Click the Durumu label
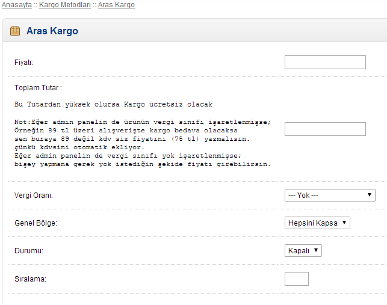Viewport: 387px width, 305px height. tap(29, 251)
